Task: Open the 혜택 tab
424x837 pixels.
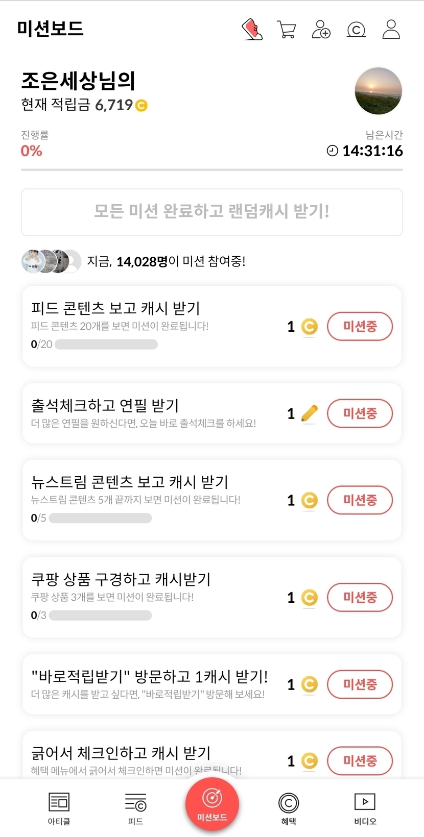Action: point(289,808)
